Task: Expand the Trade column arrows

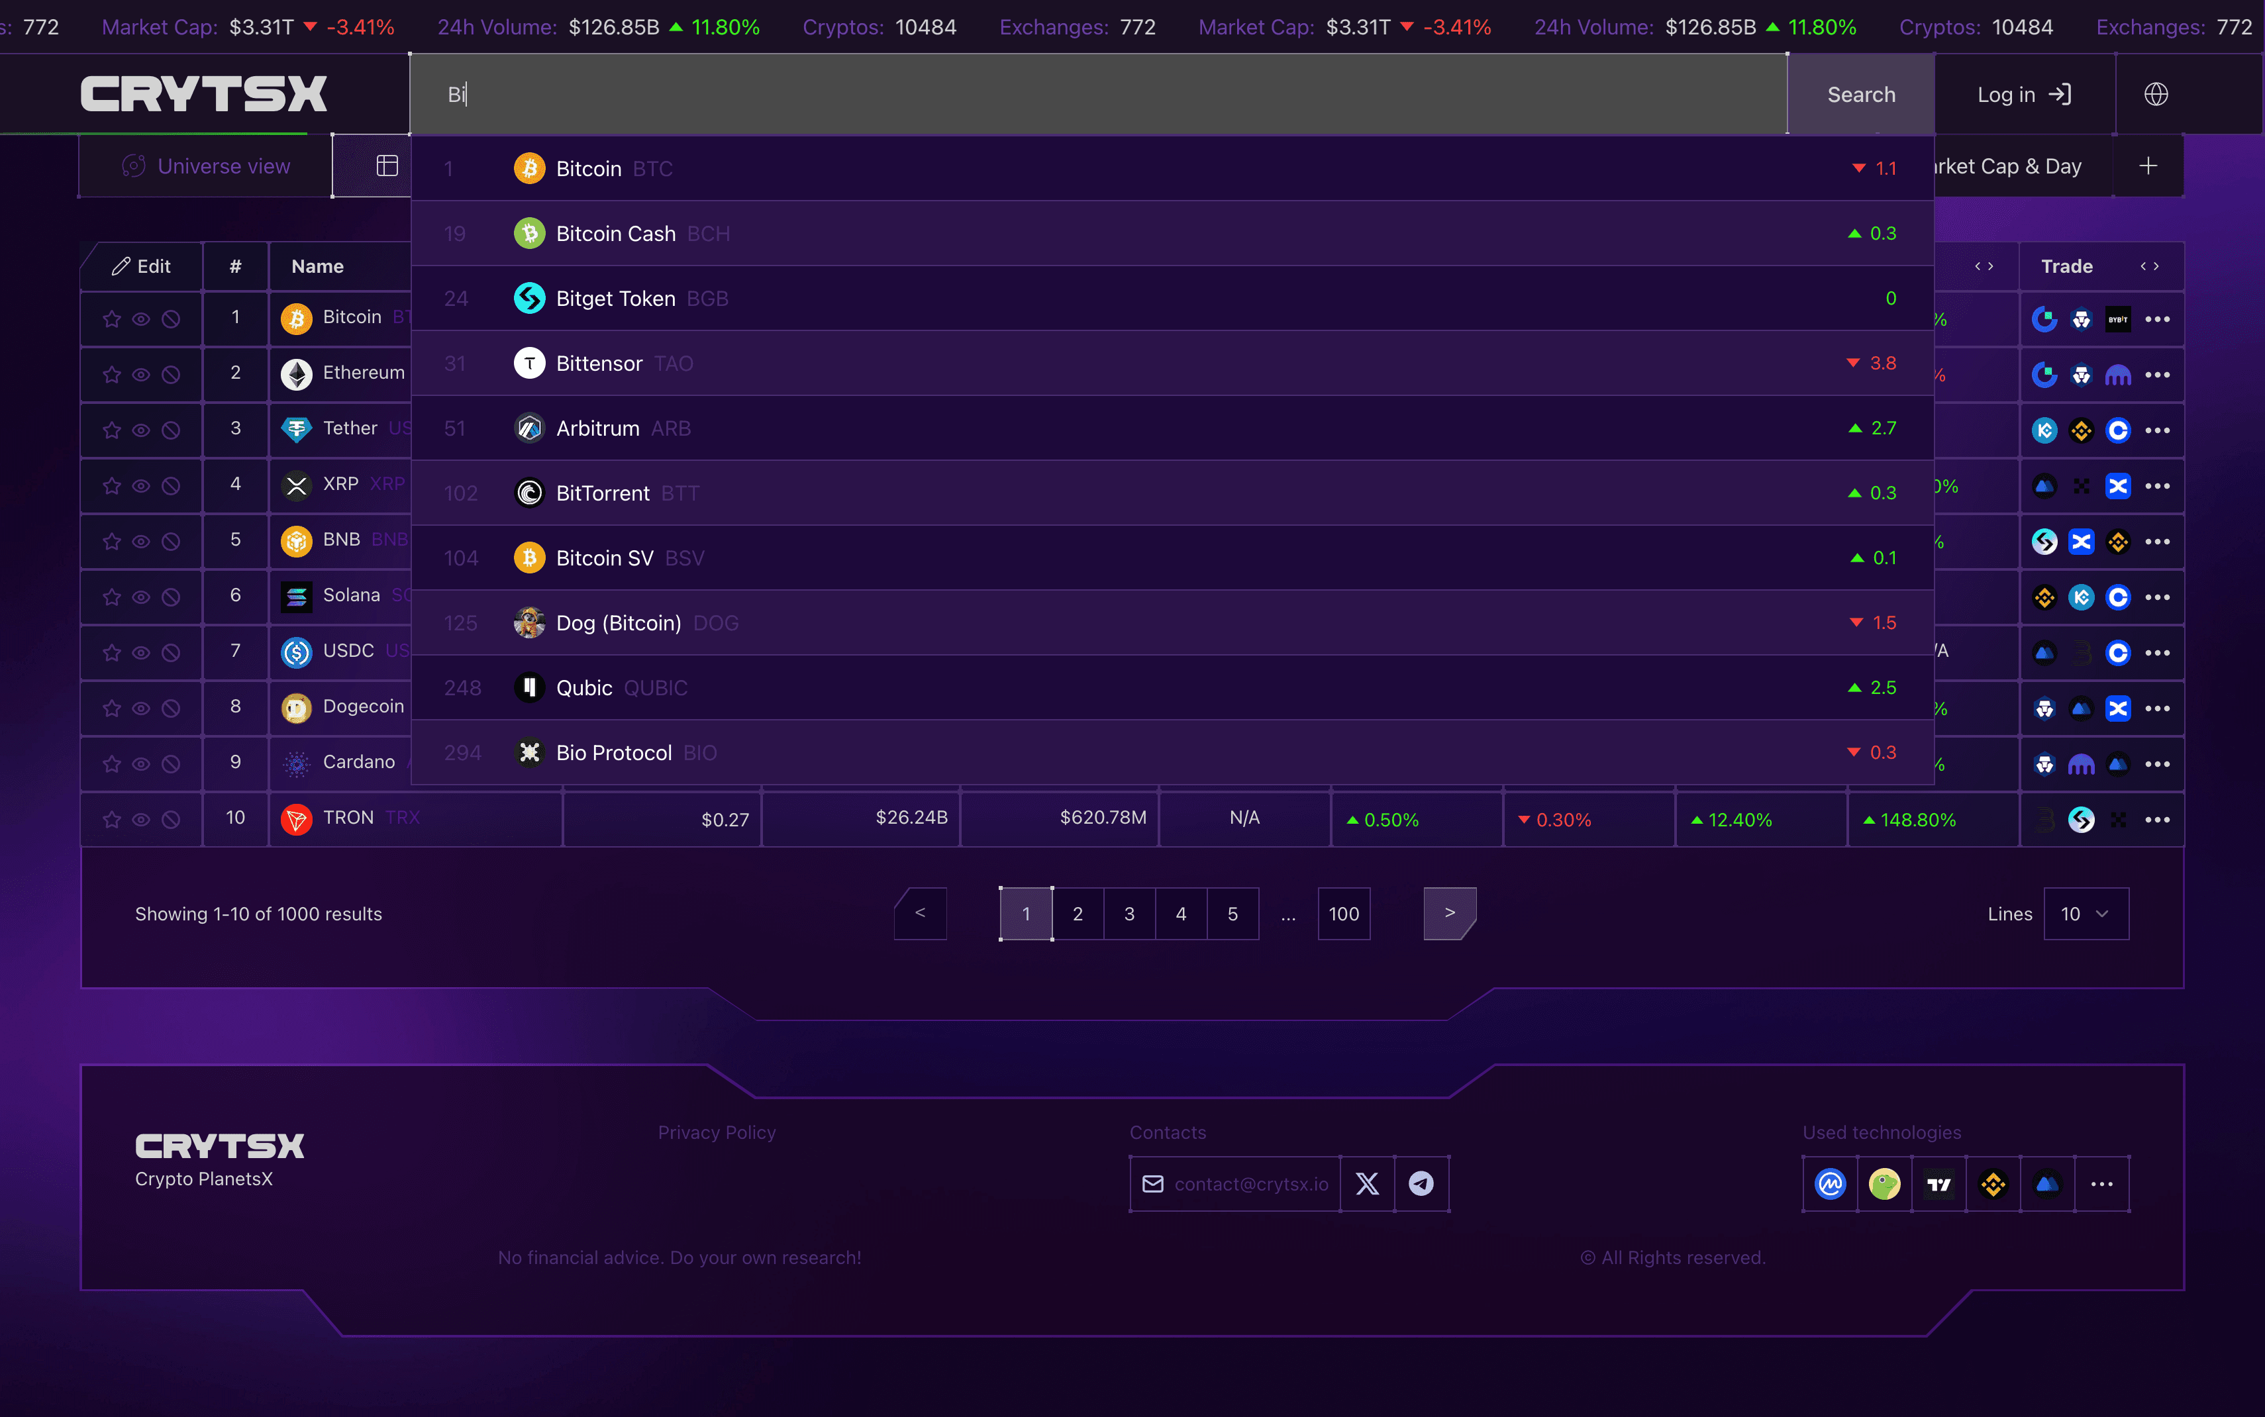Action: click(x=2149, y=266)
